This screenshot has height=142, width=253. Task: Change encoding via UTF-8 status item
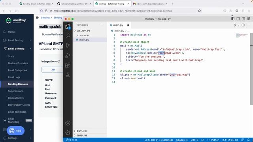(x=194, y=140)
